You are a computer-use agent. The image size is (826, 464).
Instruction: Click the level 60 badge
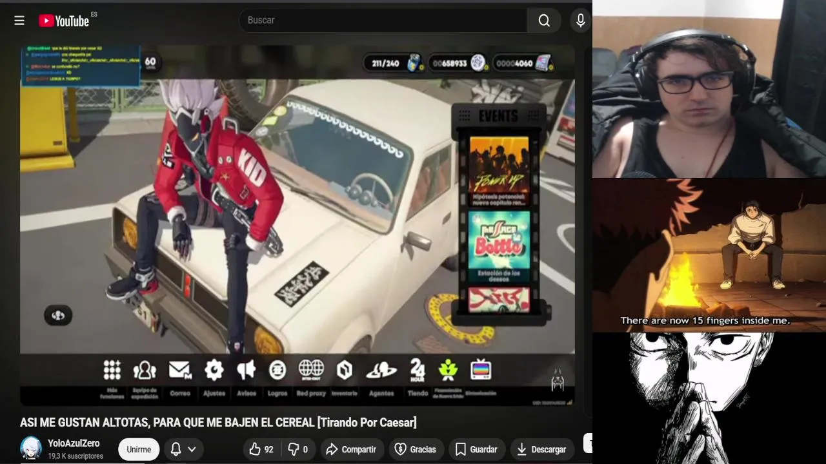click(x=150, y=63)
